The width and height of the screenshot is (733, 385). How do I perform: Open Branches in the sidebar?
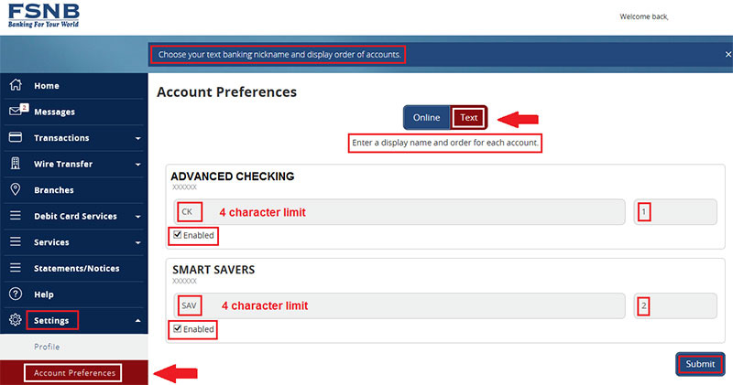pyautogui.click(x=54, y=190)
